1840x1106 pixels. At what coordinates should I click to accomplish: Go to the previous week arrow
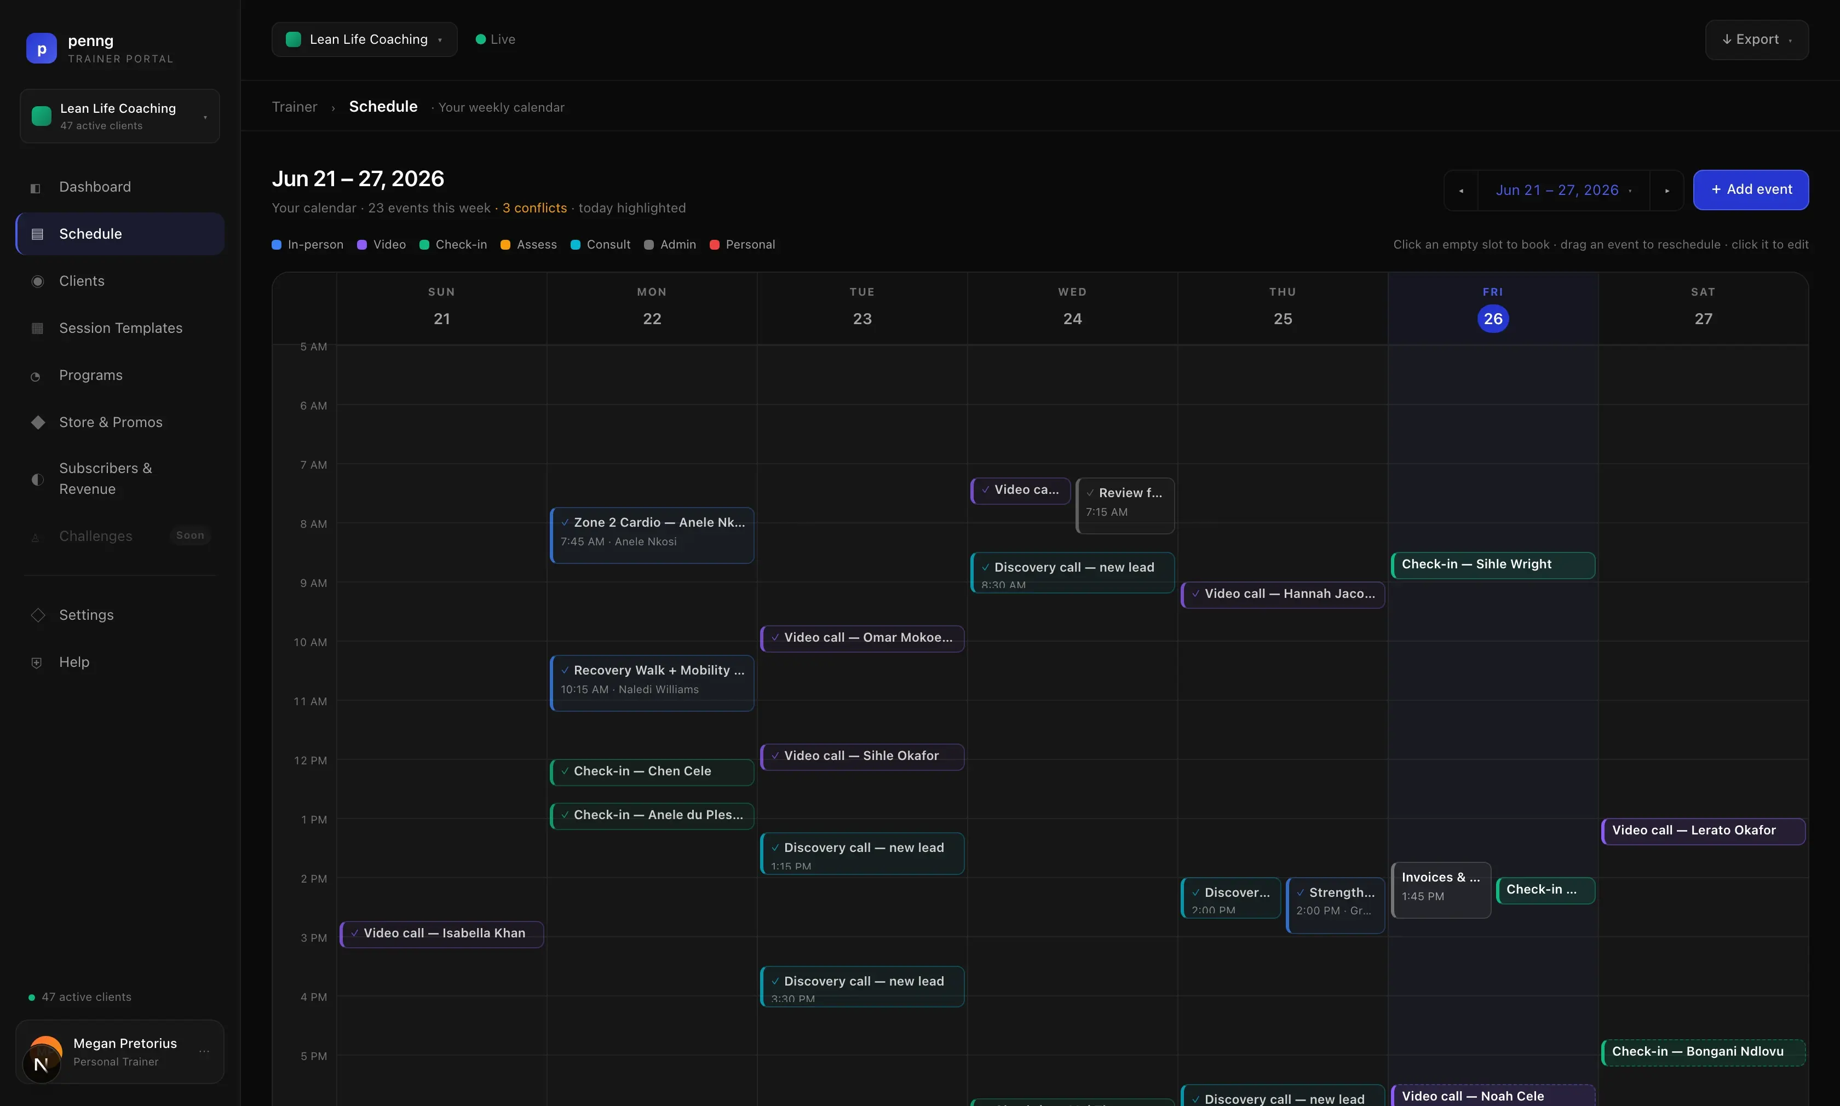[1461, 191]
